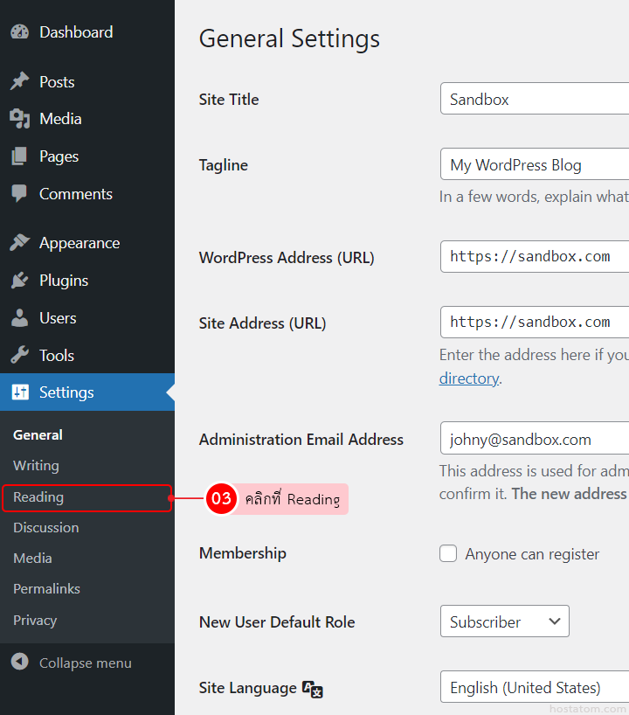Viewport: 629px width, 715px height.
Task: Click the Appearance paintbrush icon
Action: point(20,243)
